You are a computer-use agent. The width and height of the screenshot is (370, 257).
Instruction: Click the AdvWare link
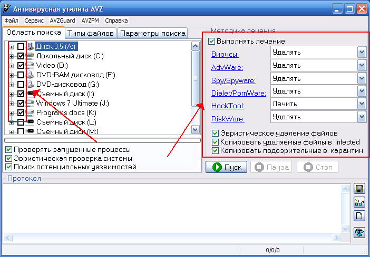227,68
